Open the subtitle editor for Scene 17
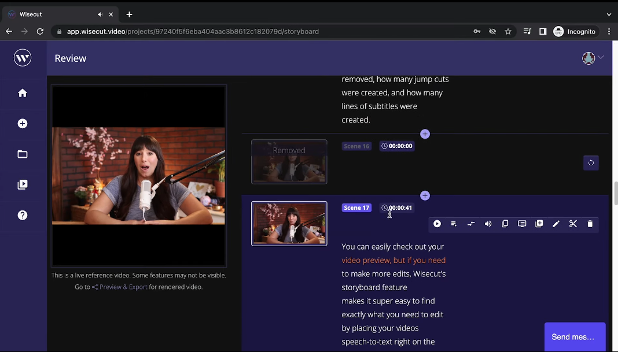618x352 pixels. tap(522, 224)
